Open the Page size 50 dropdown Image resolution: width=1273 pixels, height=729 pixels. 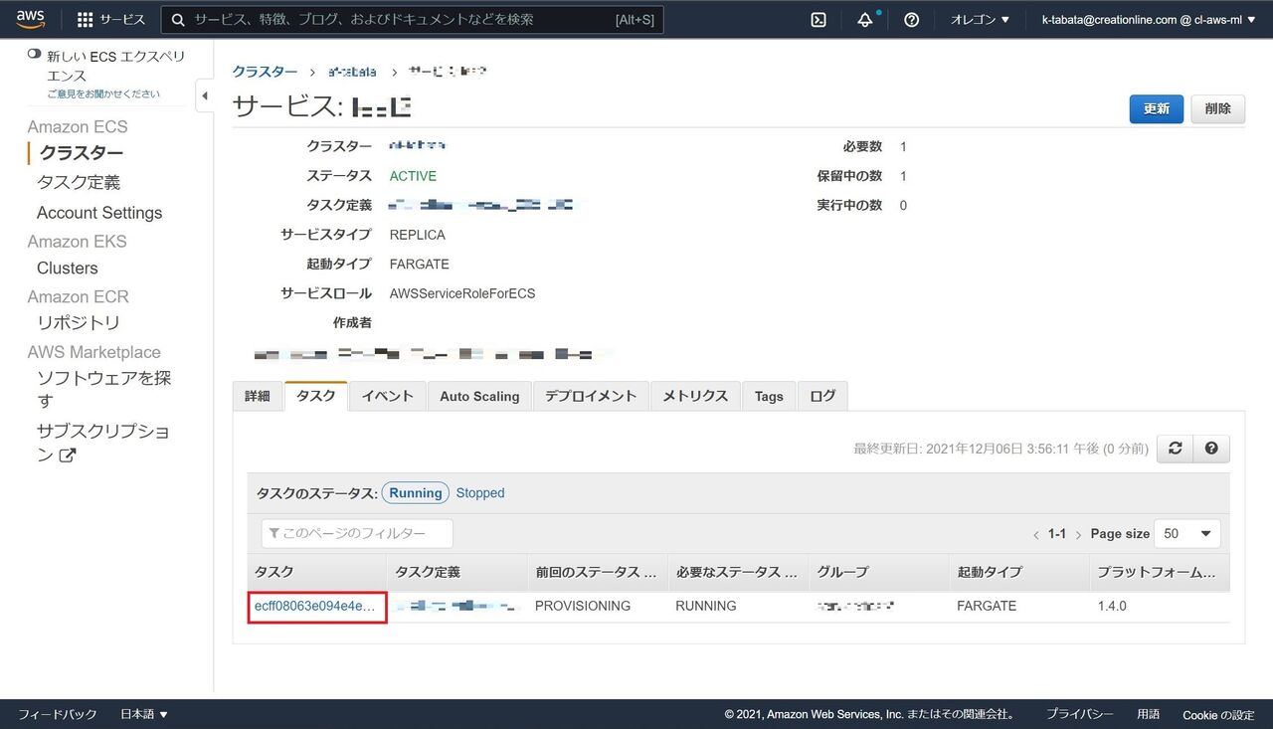click(1187, 534)
